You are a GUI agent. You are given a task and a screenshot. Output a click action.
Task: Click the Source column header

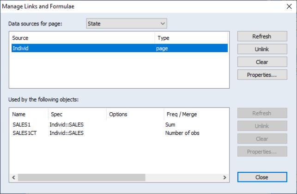click(x=83, y=38)
